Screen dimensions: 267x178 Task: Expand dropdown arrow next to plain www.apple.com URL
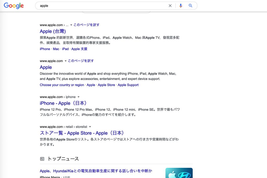coord(65,61)
